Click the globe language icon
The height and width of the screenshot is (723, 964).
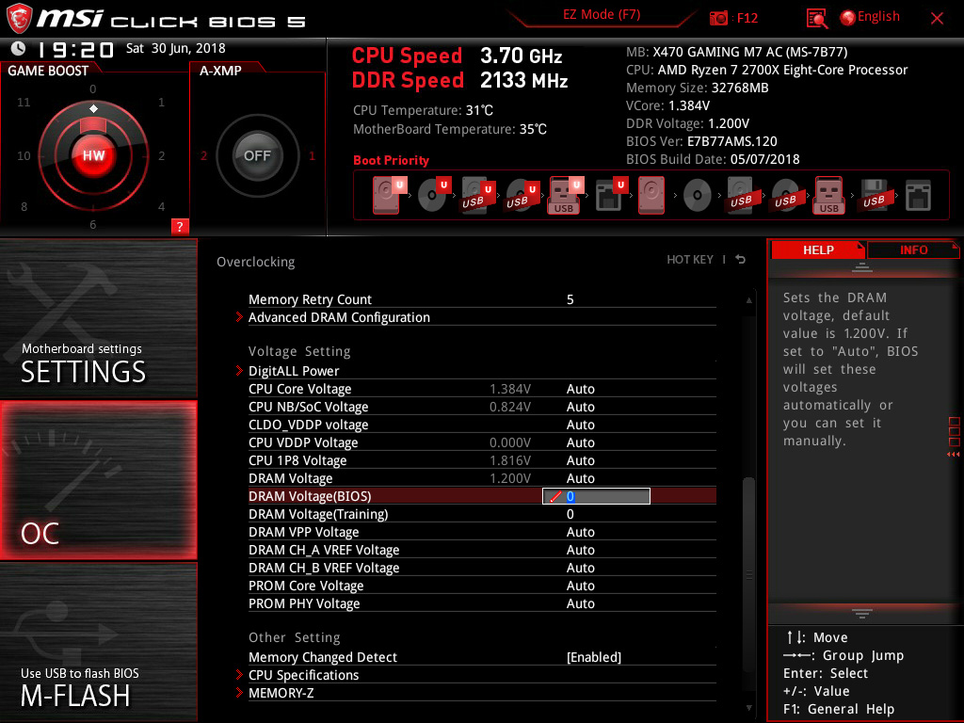[847, 18]
